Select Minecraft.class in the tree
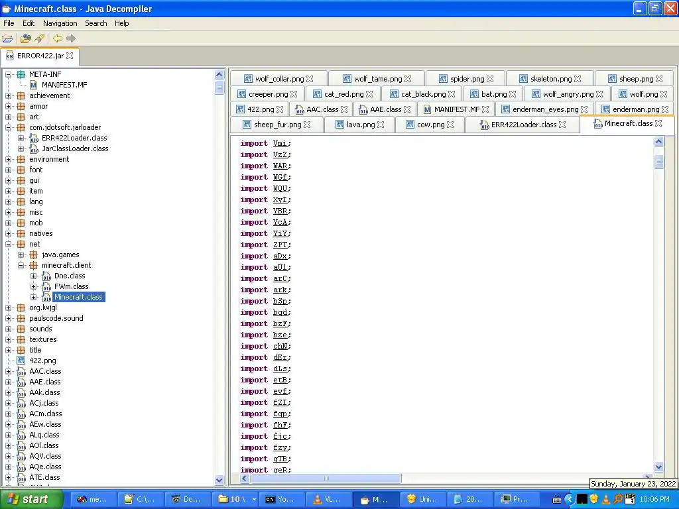This screenshot has width=679, height=509. (78, 297)
